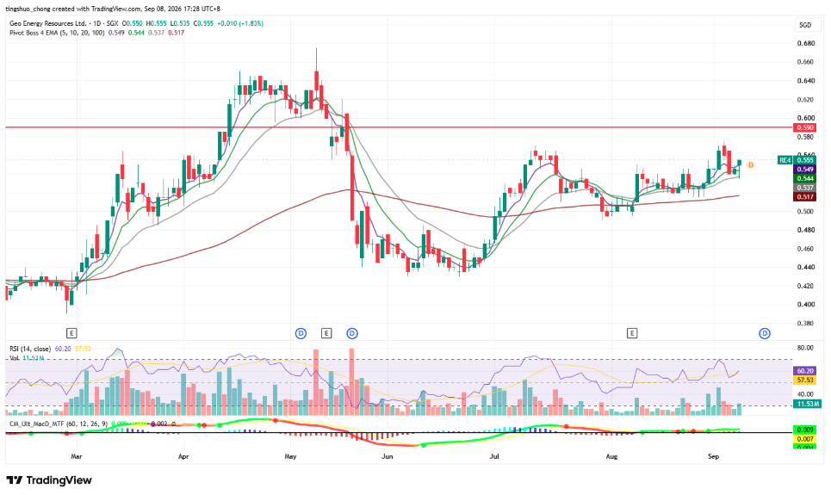The width and height of the screenshot is (831, 495).
Task: Select the red horizontal line at 0.590
Action: pyautogui.click(x=399, y=127)
